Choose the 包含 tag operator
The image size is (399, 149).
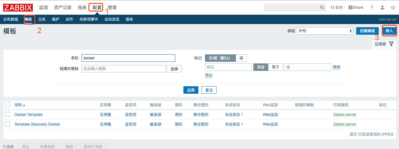pos(261,67)
